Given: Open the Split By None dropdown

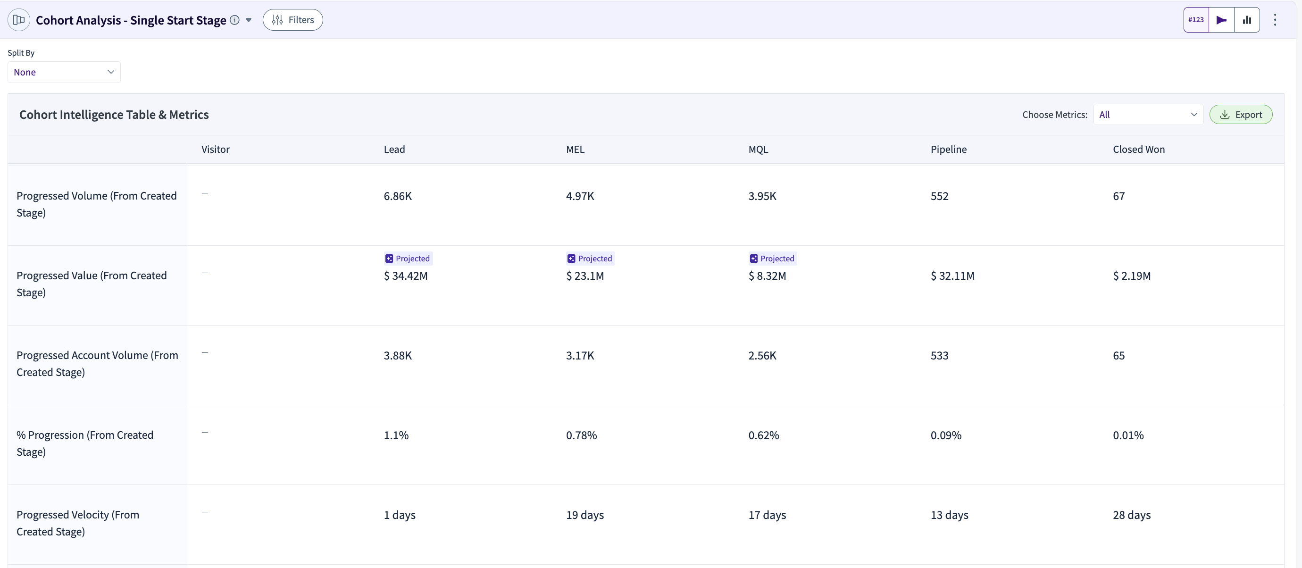Looking at the screenshot, I should pos(64,72).
